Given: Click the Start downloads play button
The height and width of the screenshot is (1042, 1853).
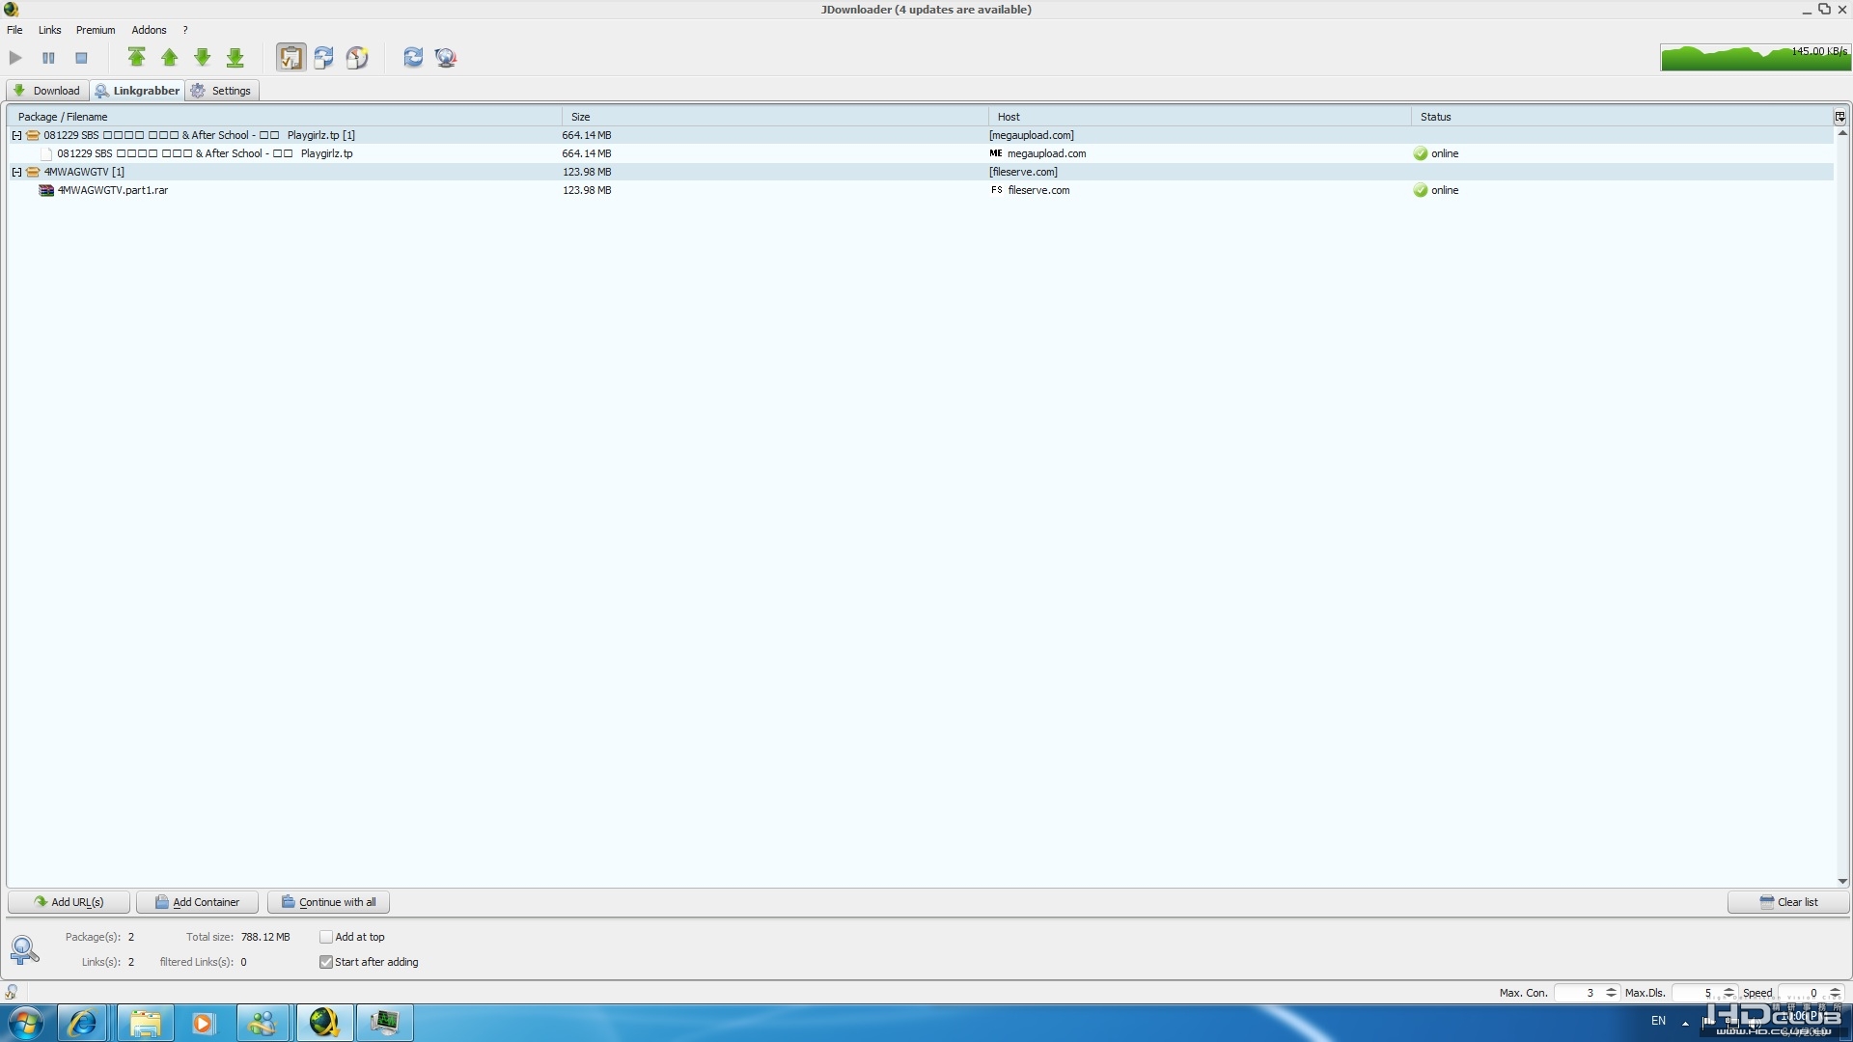Looking at the screenshot, I should pyautogui.click(x=15, y=58).
